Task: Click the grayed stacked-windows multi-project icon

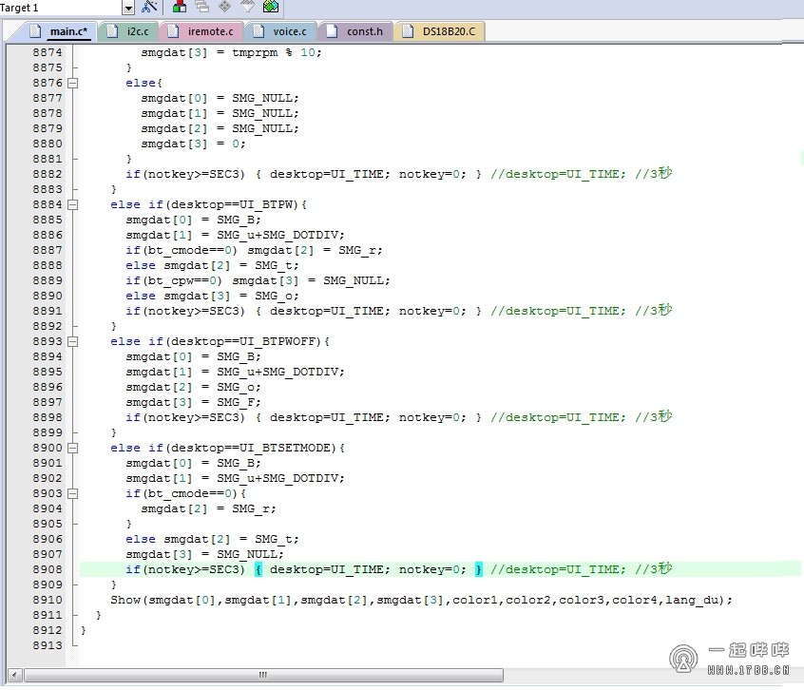Action: tap(201, 7)
